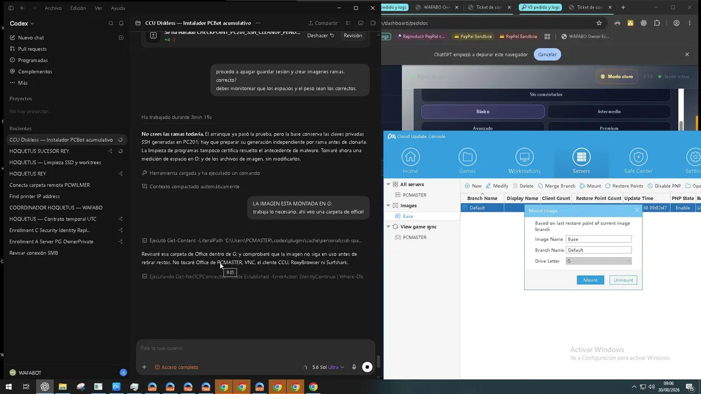Viewport: 701px width, 394px height.
Task: Search chats with the magnifier icon
Action: (111, 24)
